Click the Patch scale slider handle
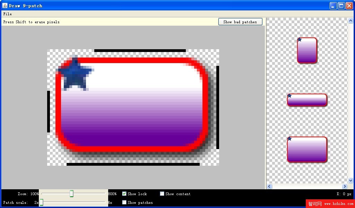The height and width of the screenshot is (208, 355). click(42, 202)
